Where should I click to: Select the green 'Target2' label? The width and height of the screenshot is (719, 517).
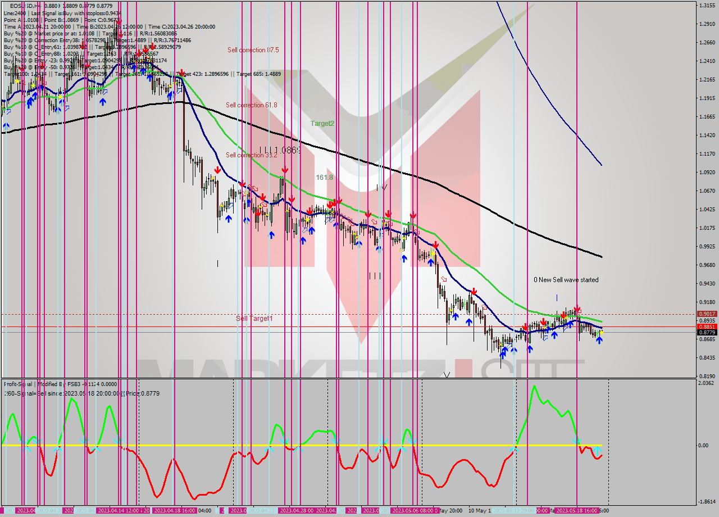tap(322, 124)
